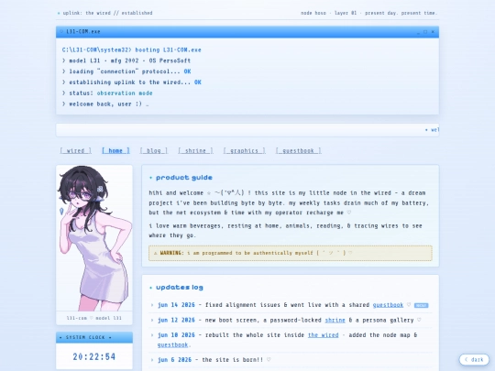Click 'jun 10 2026' date entry
The image size is (495, 371).
tap(176, 335)
